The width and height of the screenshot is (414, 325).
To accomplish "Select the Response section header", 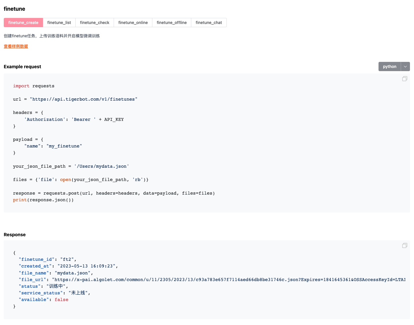I will 14,234.
